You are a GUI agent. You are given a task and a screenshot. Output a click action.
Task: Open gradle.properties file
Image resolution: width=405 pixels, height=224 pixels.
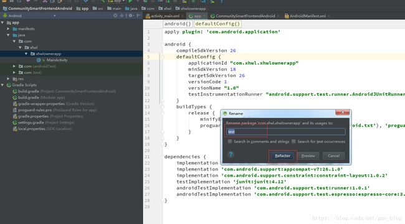tap(48, 116)
